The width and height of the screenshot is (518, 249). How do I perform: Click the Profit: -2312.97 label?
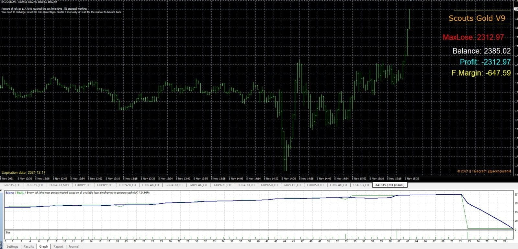tap(485, 62)
